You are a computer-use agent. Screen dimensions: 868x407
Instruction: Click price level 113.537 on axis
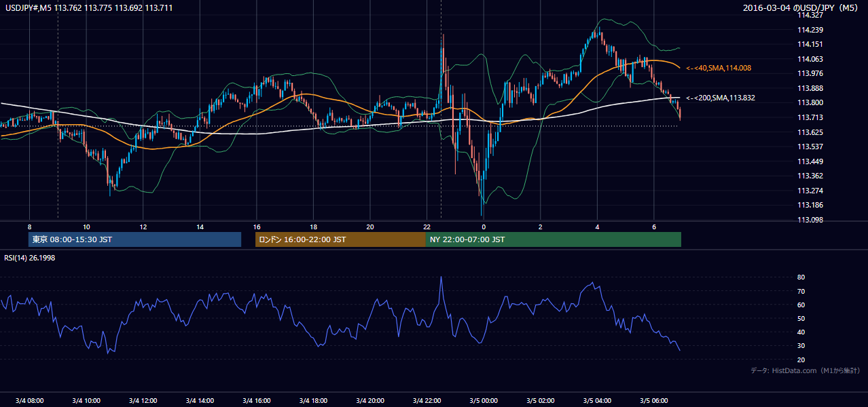tap(810, 147)
